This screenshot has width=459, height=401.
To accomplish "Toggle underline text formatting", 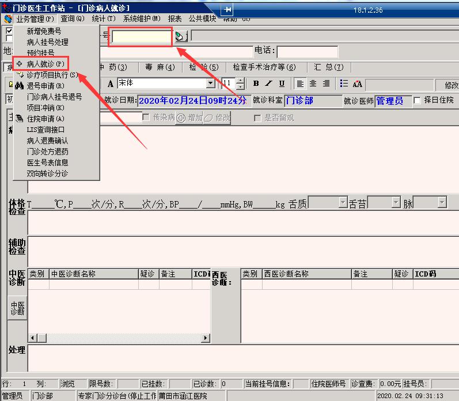I will tap(282, 84).
